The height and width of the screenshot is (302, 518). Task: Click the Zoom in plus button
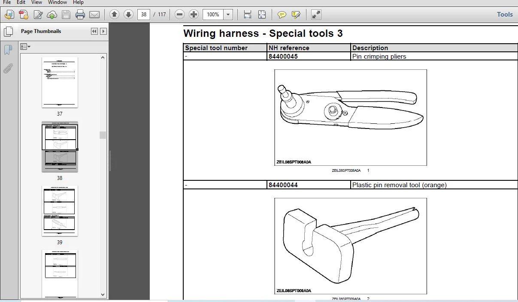(x=194, y=15)
